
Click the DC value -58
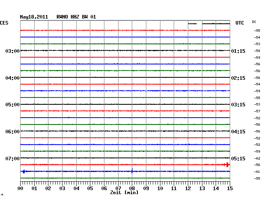point(257,51)
